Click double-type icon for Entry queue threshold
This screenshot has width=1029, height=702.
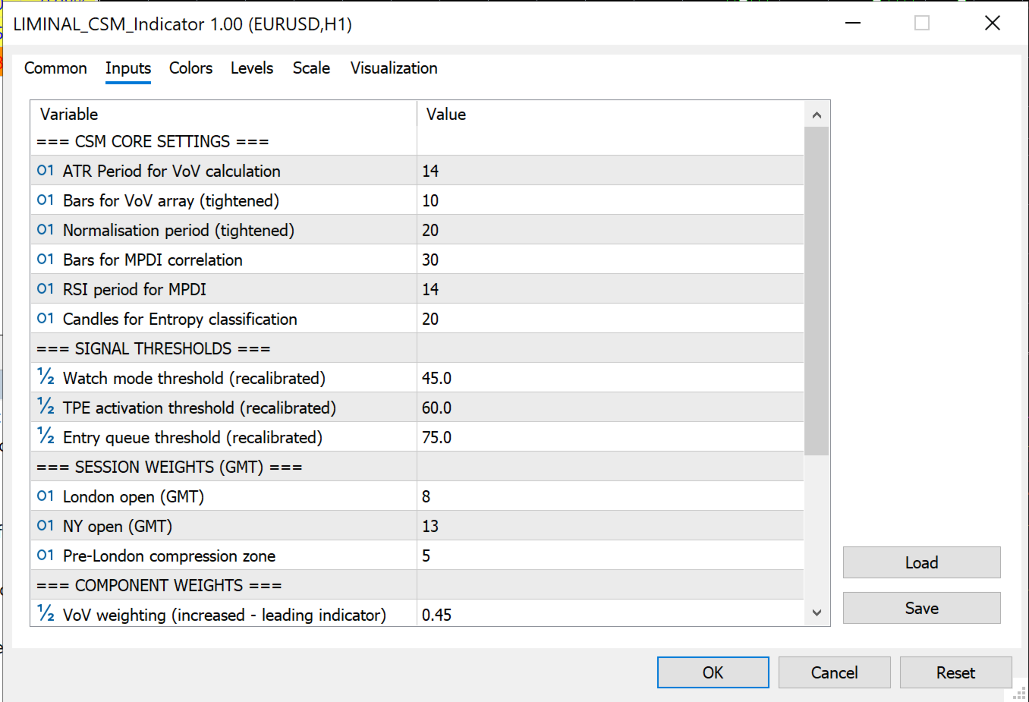(46, 436)
